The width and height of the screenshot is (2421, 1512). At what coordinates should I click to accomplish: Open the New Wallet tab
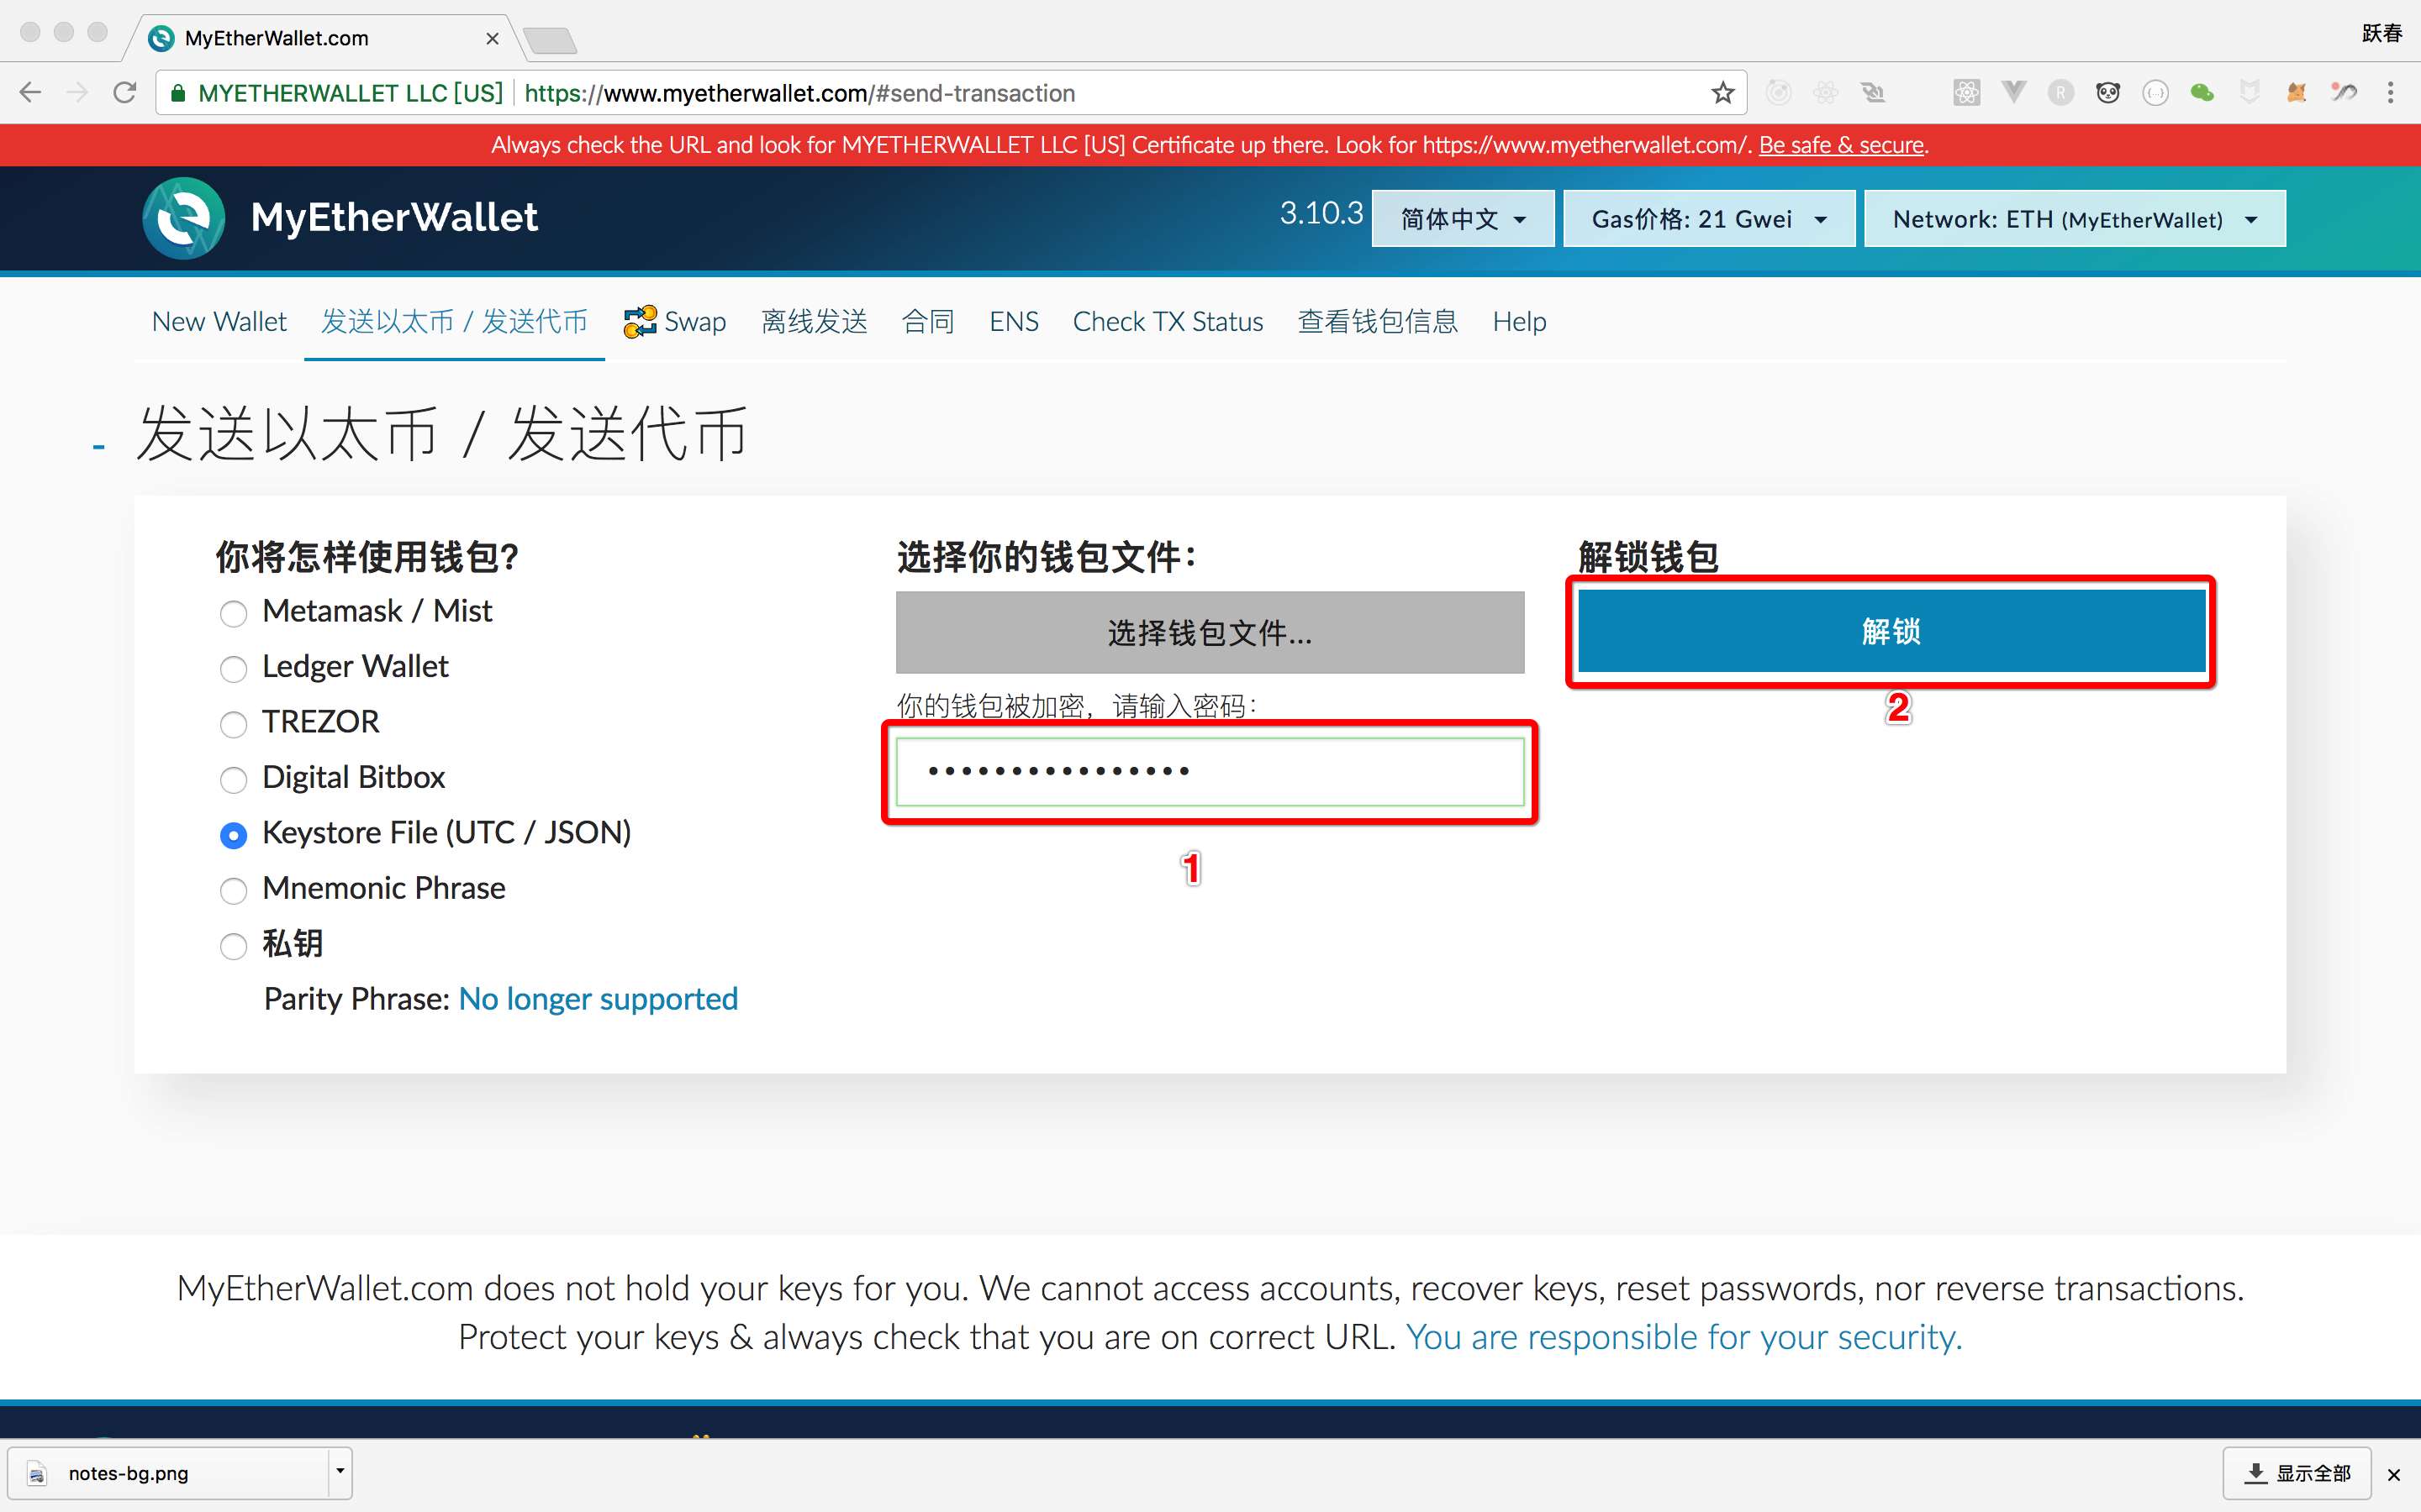(x=219, y=321)
